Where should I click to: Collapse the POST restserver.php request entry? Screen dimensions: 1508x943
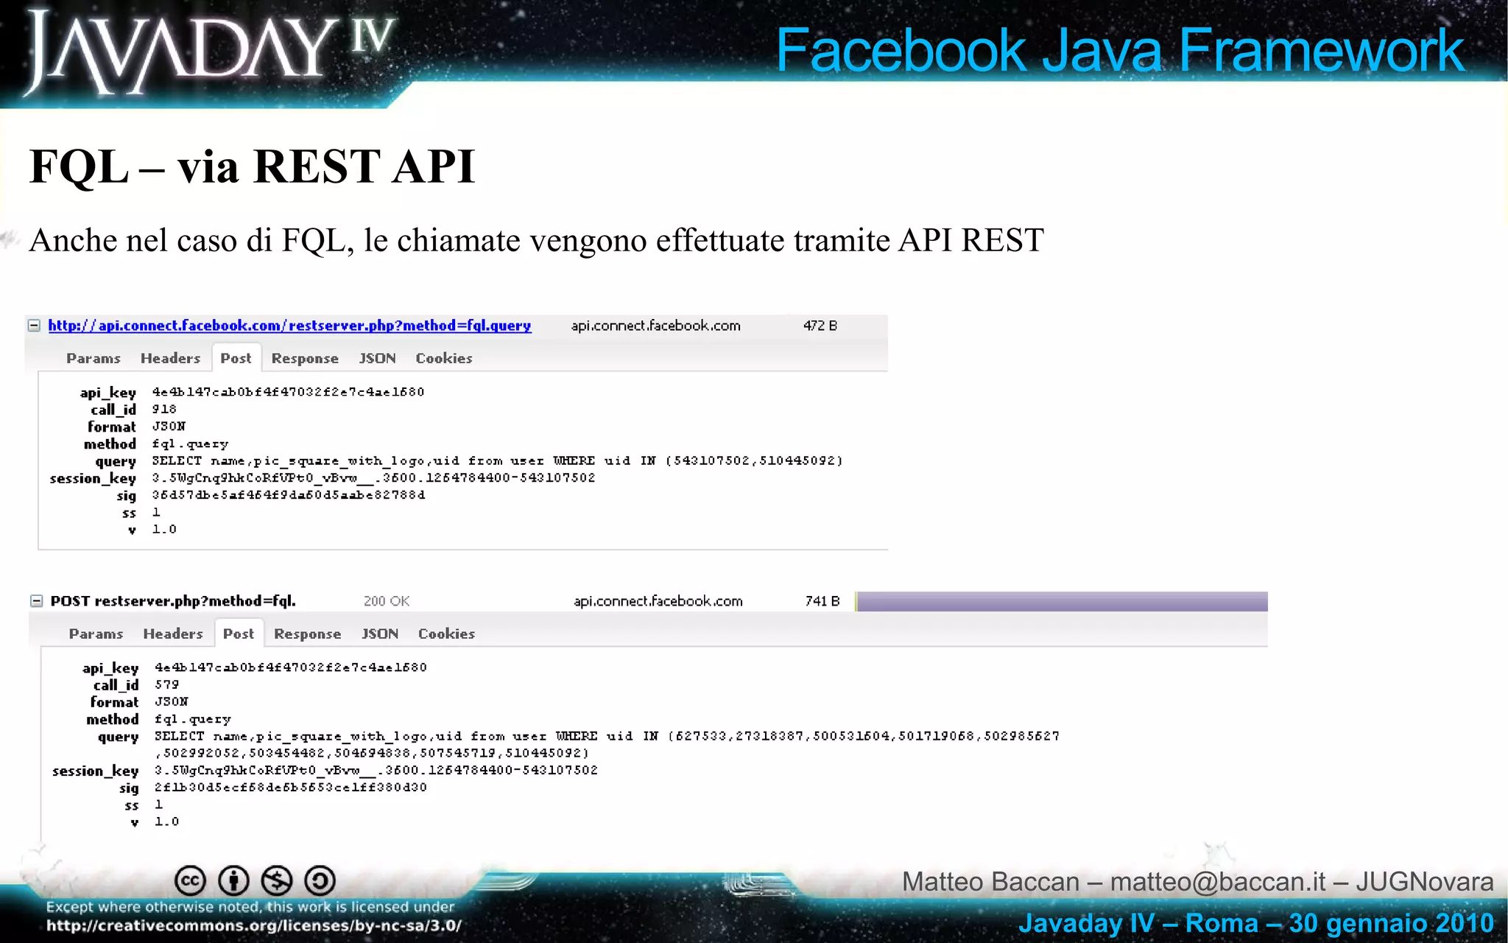click(x=36, y=600)
